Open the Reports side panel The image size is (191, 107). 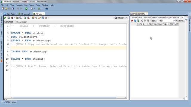click(1, 21)
